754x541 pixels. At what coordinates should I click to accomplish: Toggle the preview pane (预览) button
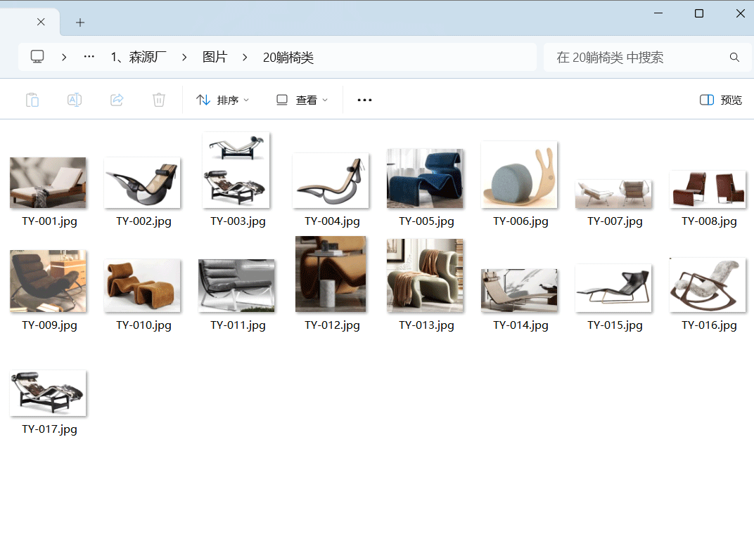(721, 100)
